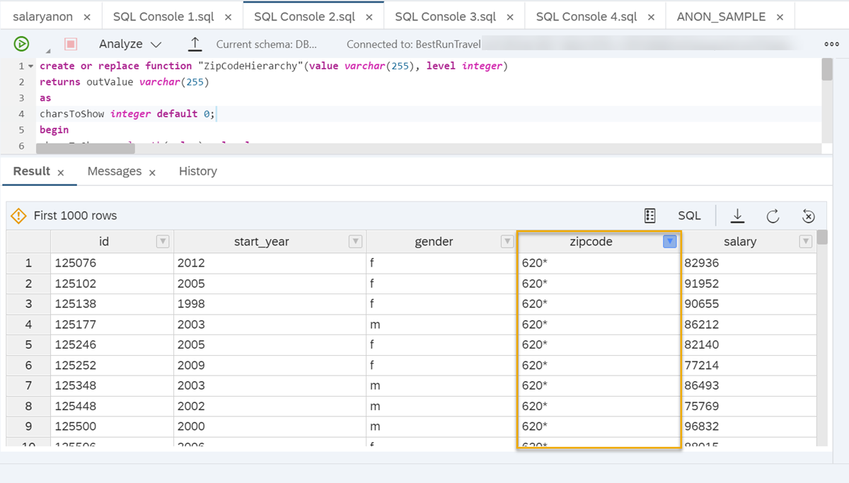The image size is (849, 483).
Task: Open the three-dot overflow menu
Action: click(832, 44)
